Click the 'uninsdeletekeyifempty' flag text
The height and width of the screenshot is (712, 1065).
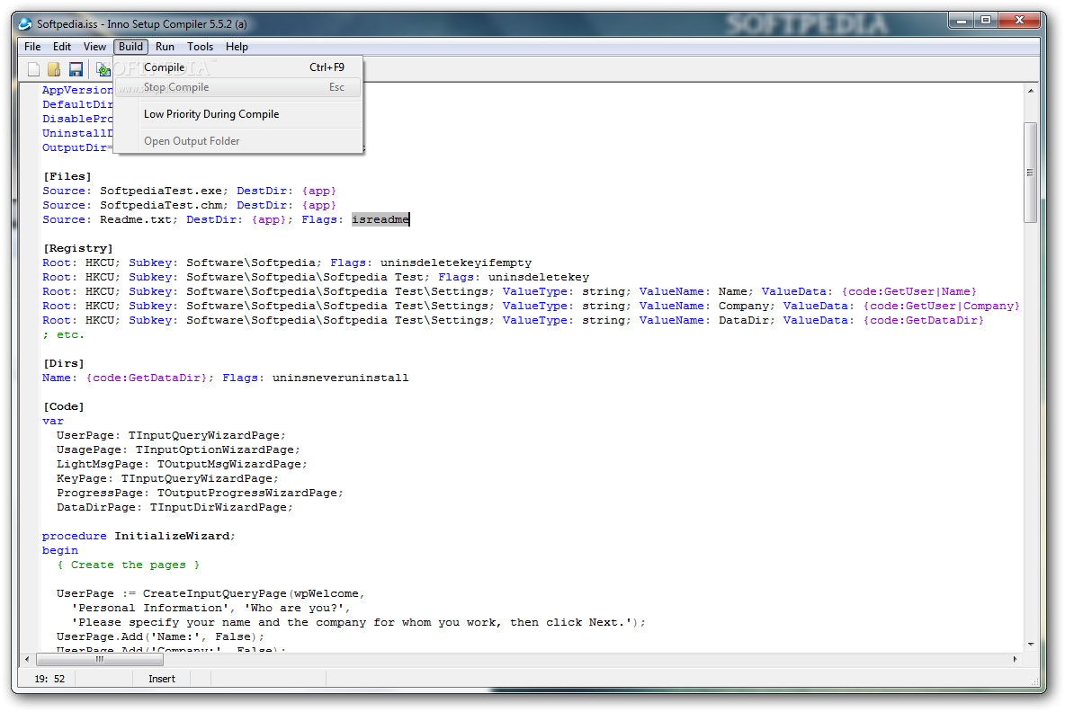coord(456,263)
